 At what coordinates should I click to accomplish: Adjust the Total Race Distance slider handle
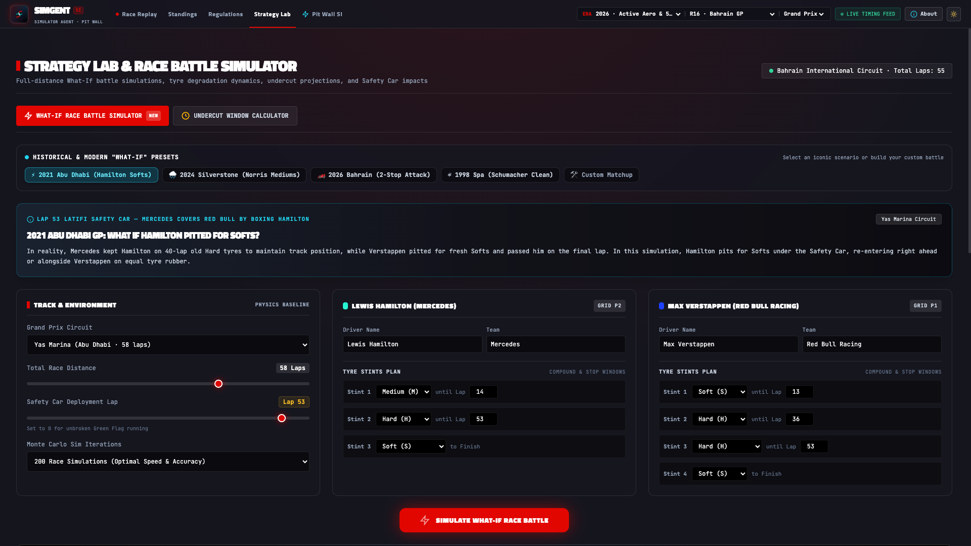pyautogui.click(x=218, y=384)
